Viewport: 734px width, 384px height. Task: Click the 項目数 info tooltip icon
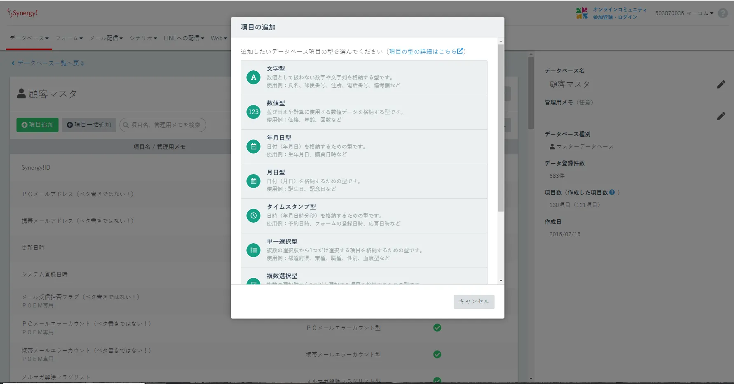point(612,192)
